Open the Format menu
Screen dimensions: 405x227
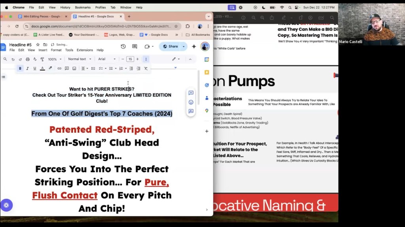(56, 50)
